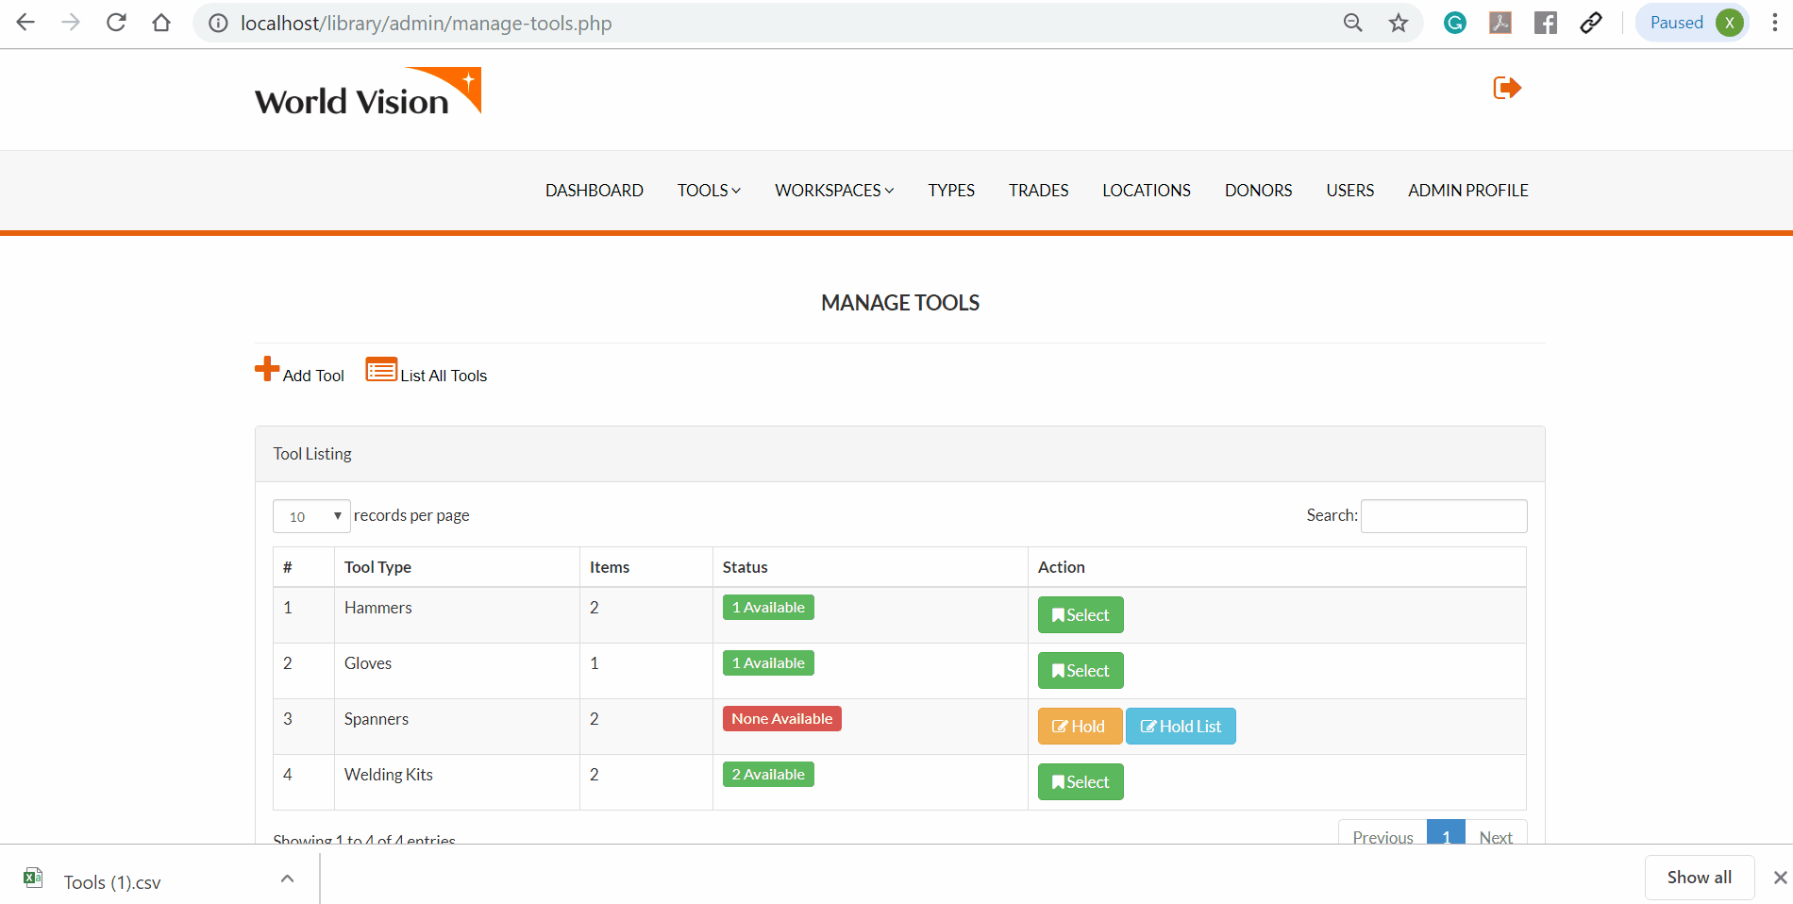Open the zoom magnifier icon in address bar
Screen dimensions: 1793x904
tap(1353, 23)
